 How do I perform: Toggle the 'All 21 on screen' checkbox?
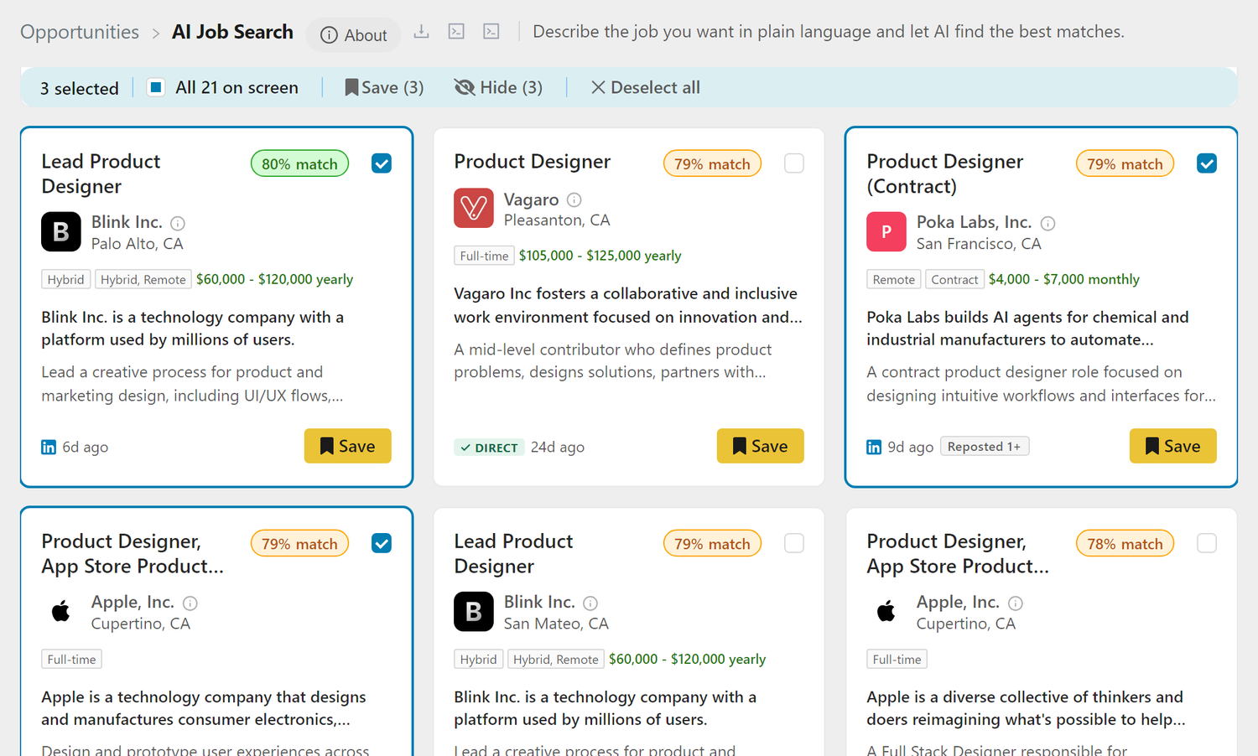pyautogui.click(x=156, y=87)
